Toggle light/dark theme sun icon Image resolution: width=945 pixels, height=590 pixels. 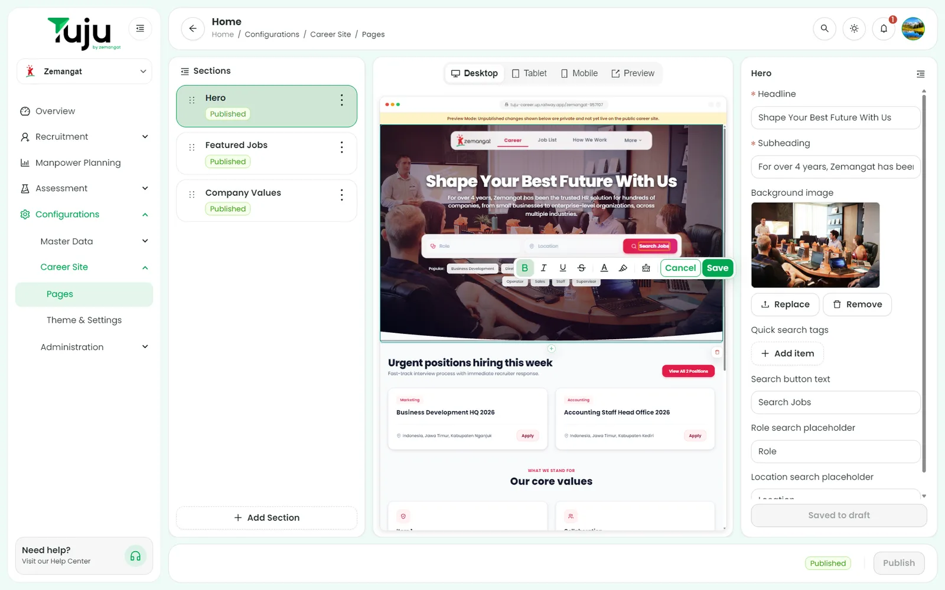[854, 28]
